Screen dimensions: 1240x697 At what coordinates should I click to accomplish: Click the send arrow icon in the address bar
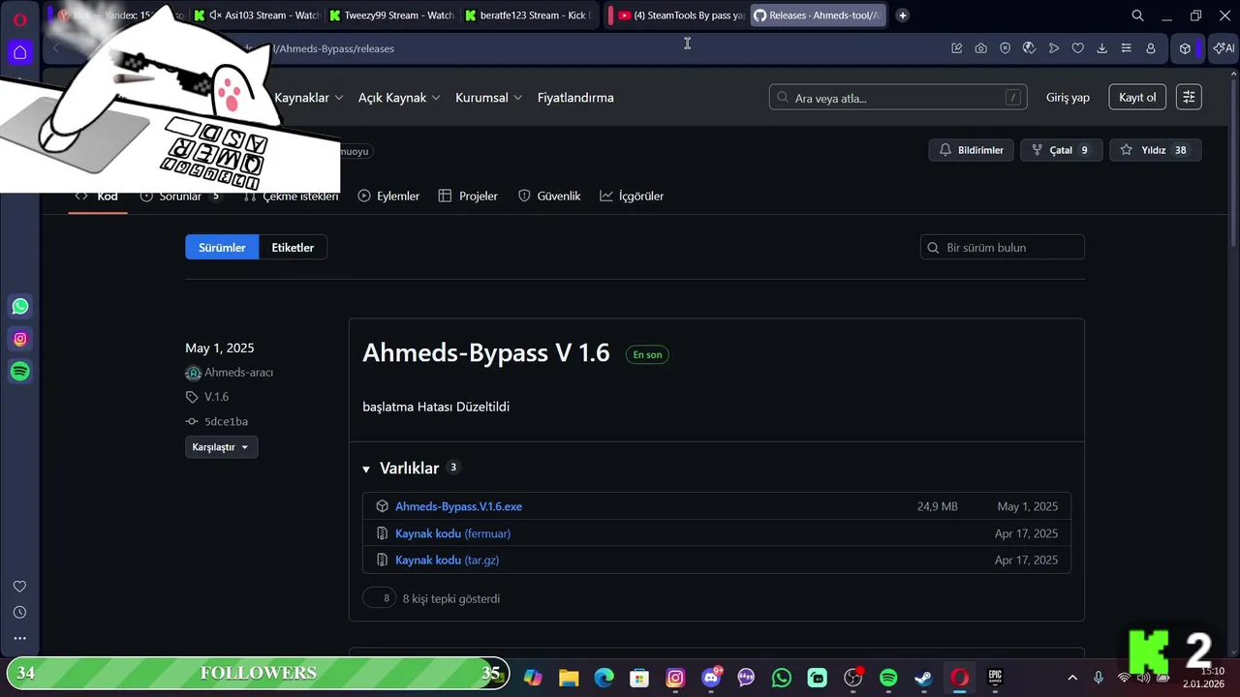1053,48
